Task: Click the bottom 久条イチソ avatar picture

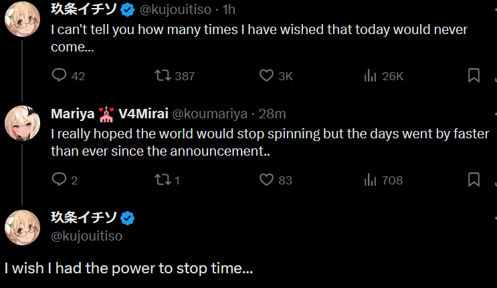Action: point(22,227)
